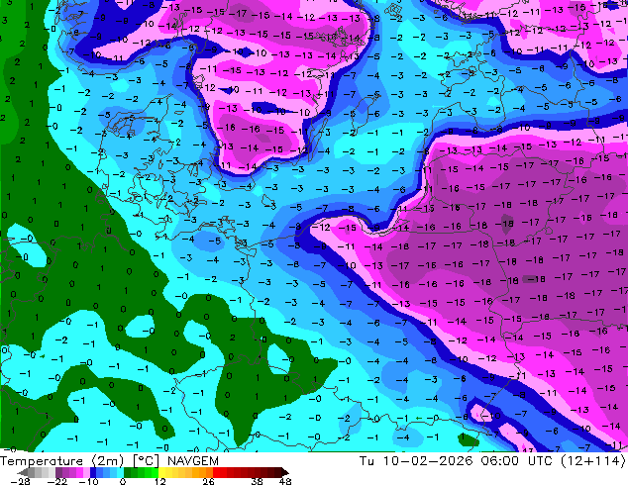The image size is (628, 485).
Task: Click the dark blue swatch above the -10 label
Action: pos(93,472)
